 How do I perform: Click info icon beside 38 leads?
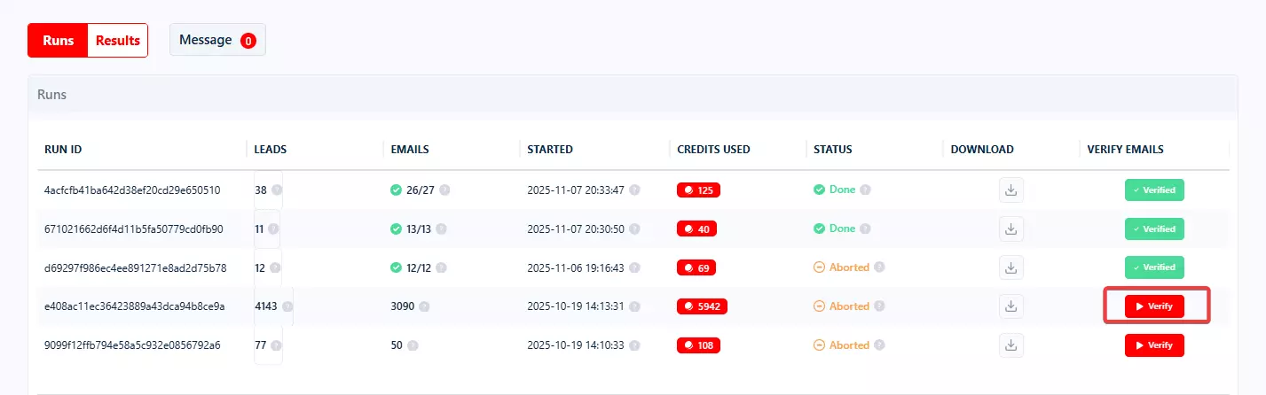coord(277,190)
